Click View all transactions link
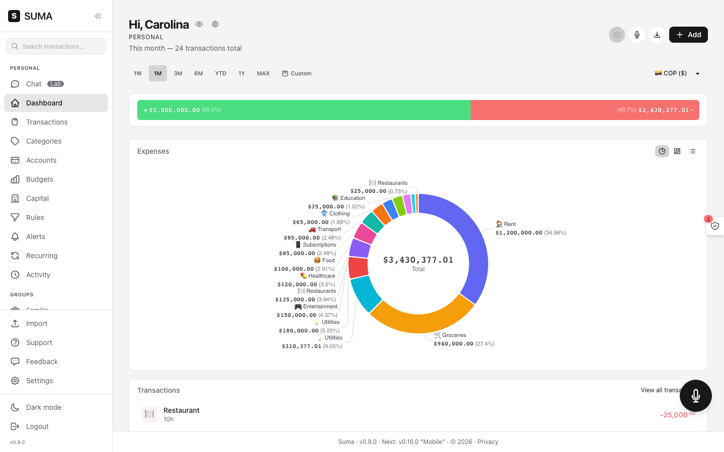This screenshot has width=724, height=452. click(660, 390)
